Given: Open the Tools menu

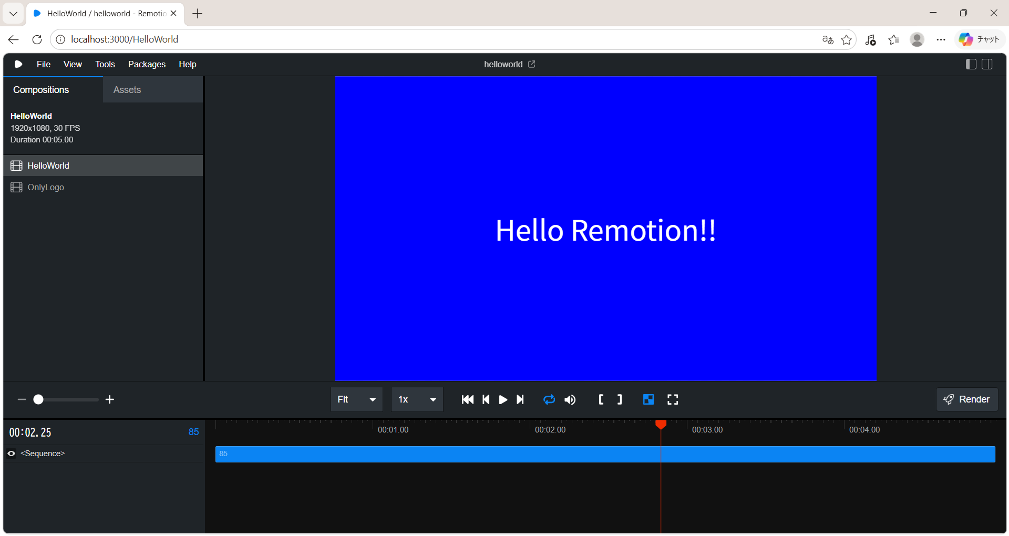Looking at the screenshot, I should coord(105,64).
